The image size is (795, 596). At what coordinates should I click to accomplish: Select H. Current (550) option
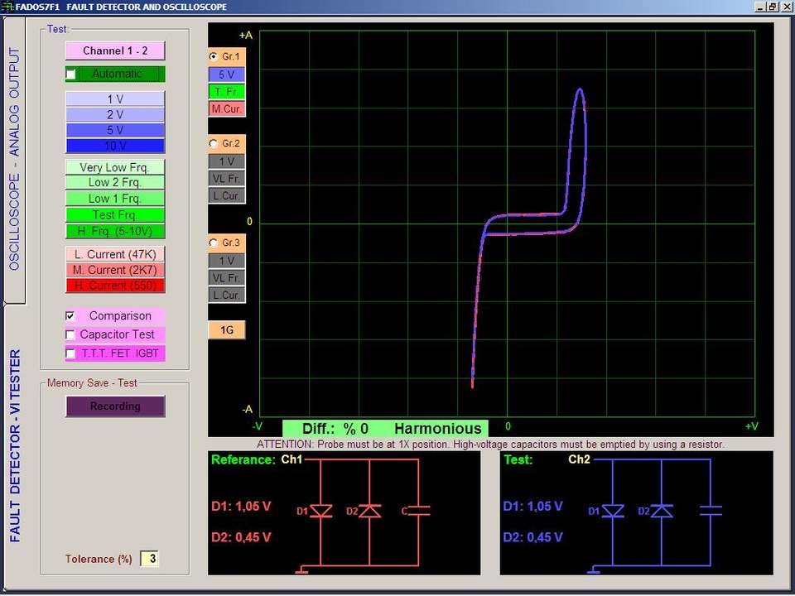[x=115, y=286]
